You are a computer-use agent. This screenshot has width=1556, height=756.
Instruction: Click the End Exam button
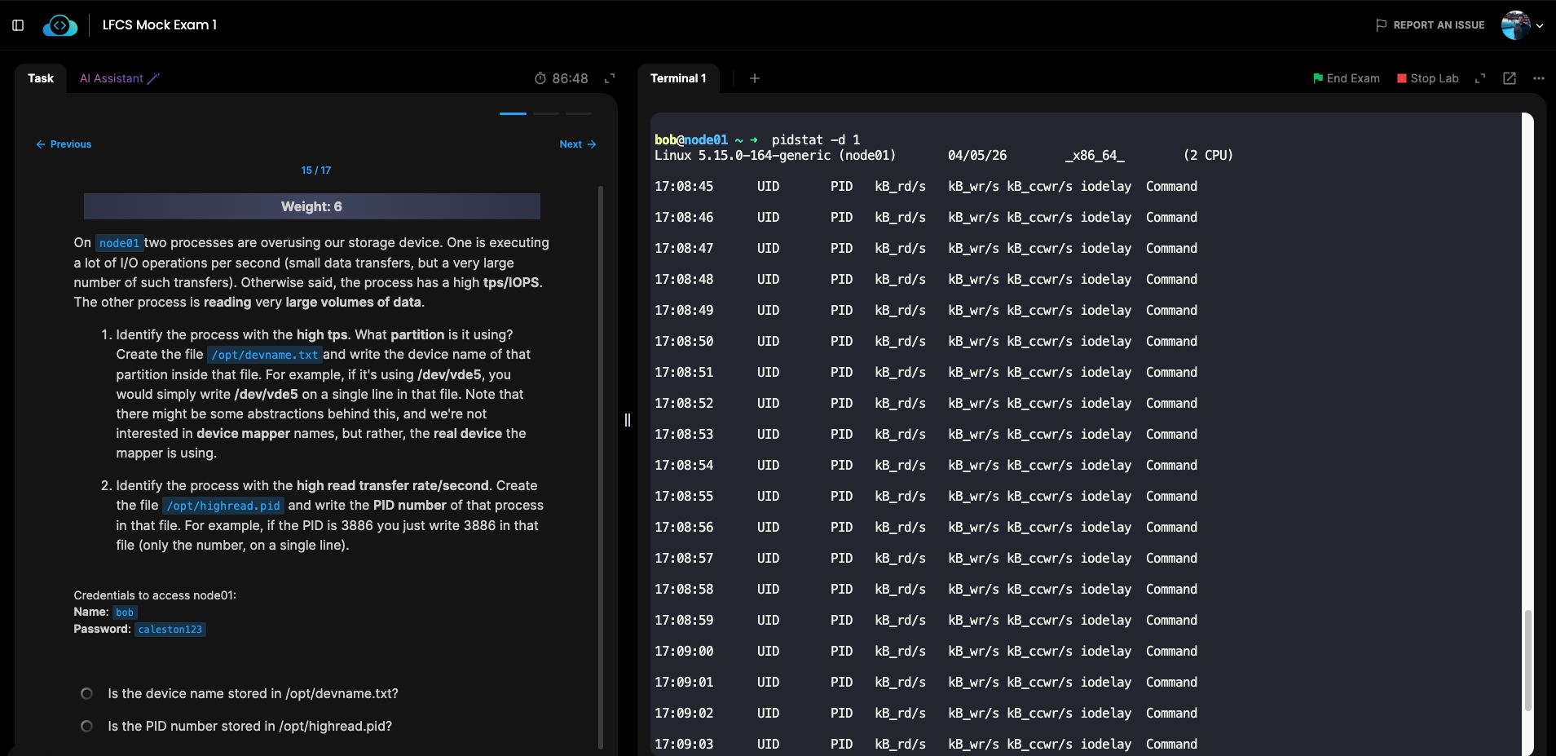pos(1346,78)
